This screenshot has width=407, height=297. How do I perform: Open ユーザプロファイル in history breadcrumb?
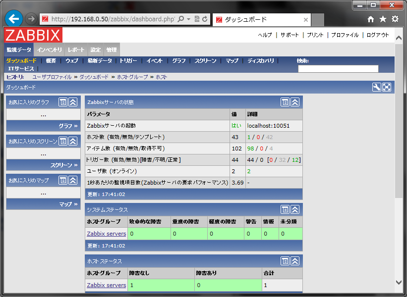[x=52, y=77]
